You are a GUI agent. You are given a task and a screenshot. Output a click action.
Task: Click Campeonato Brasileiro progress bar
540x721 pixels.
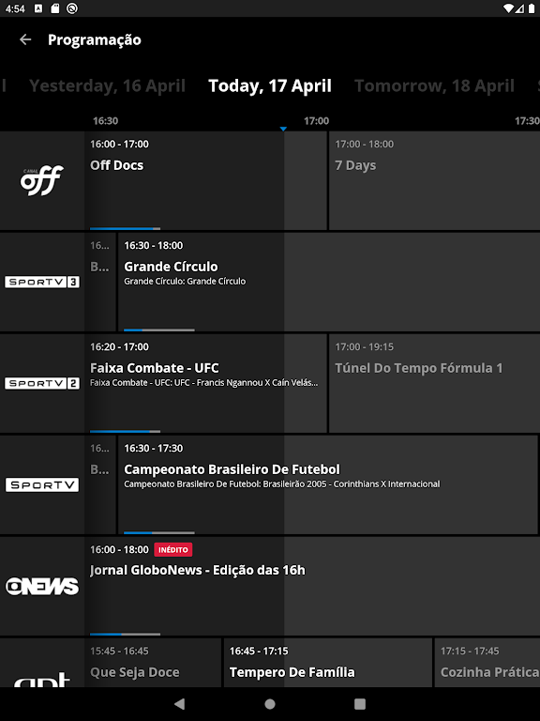coord(159,532)
